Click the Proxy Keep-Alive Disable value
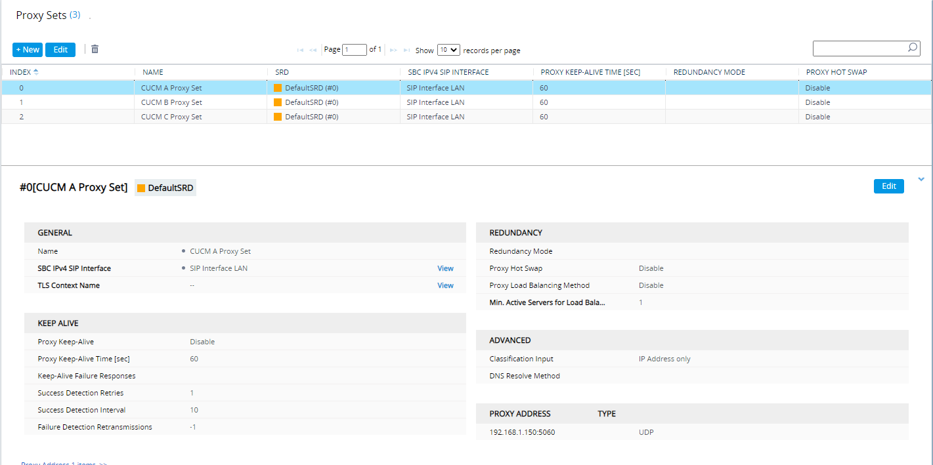 click(202, 342)
